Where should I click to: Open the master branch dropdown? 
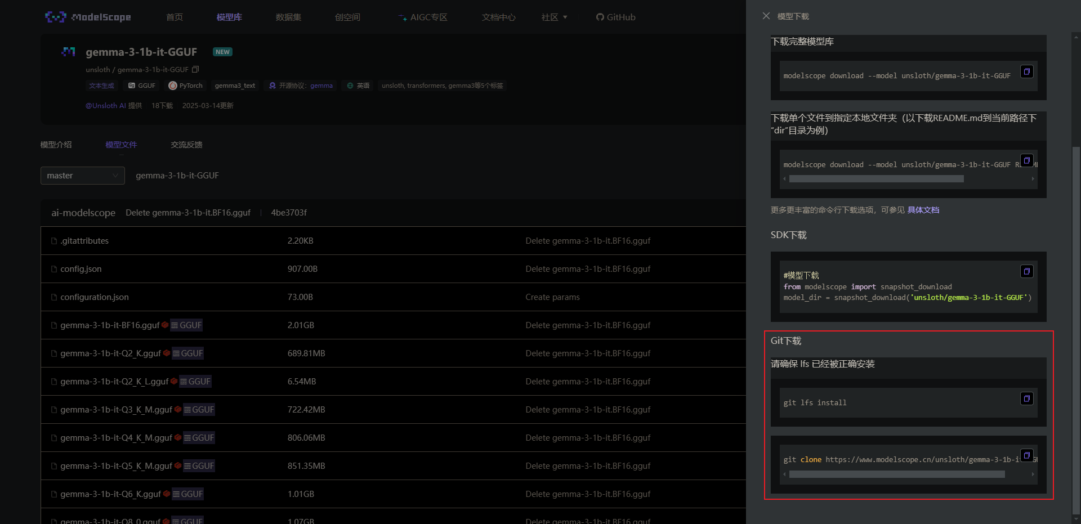(83, 176)
